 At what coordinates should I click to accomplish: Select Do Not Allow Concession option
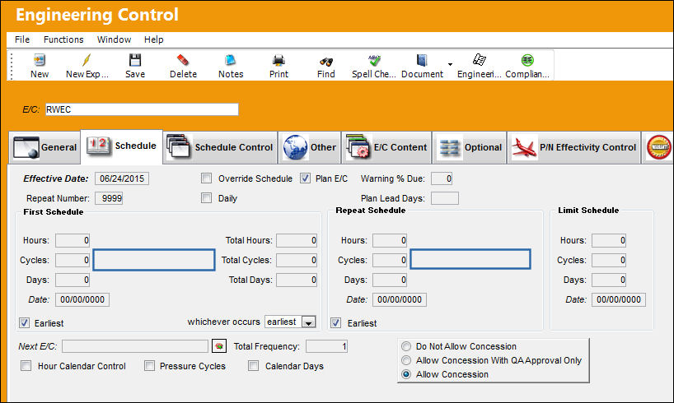click(405, 346)
